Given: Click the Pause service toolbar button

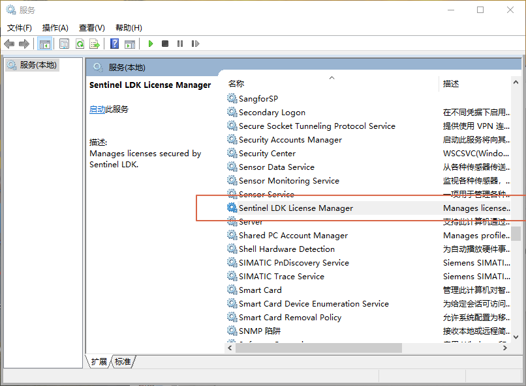Looking at the screenshot, I should click(180, 44).
